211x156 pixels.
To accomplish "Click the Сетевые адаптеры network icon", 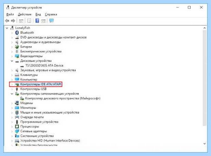I will pyautogui.click(x=17, y=131).
